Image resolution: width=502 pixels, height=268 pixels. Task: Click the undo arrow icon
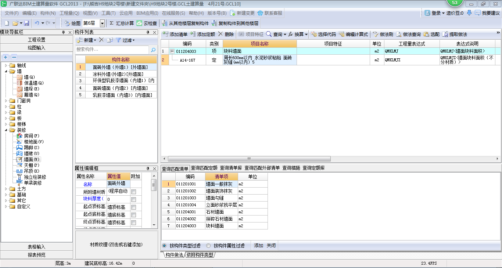37,23
